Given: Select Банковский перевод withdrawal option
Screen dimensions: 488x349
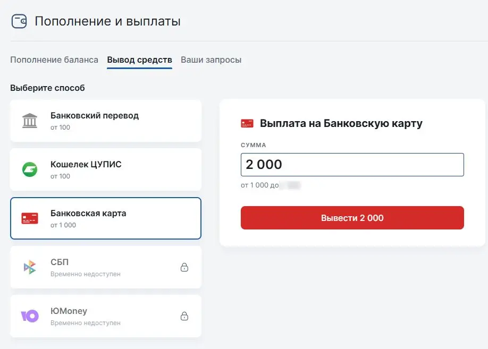Looking at the screenshot, I should [105, 121].
